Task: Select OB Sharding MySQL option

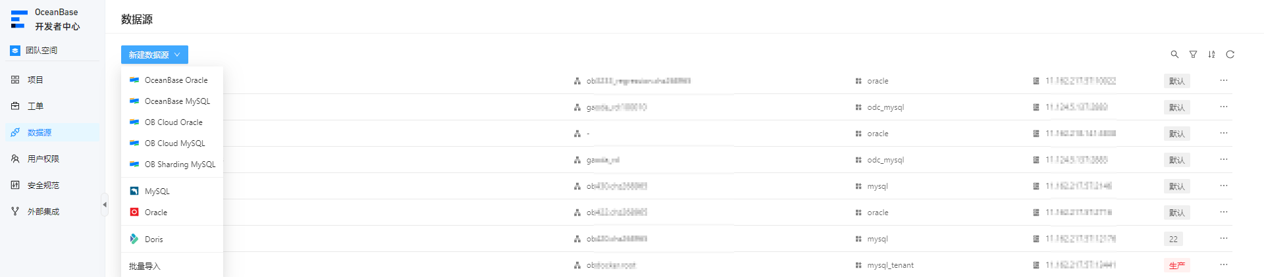Action: [172, 164]
